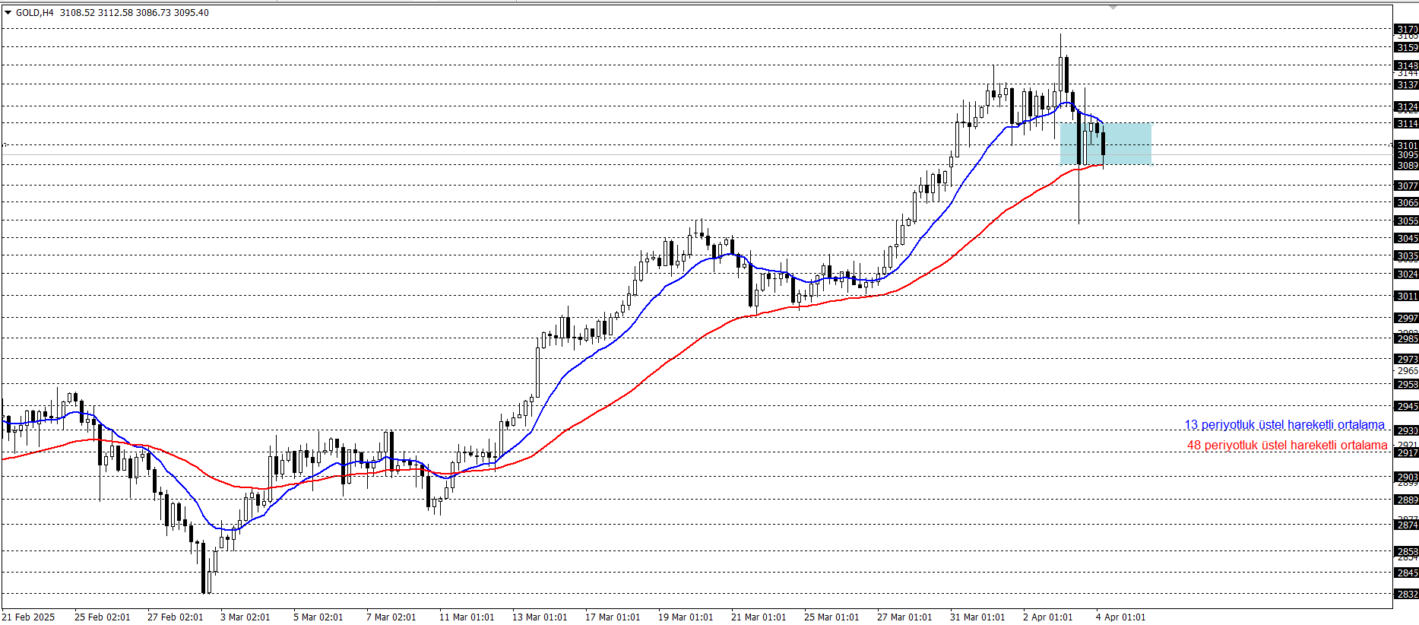Click the 3089 price level label
The width and height of the screenshot is (1419, 625).
1407,166
